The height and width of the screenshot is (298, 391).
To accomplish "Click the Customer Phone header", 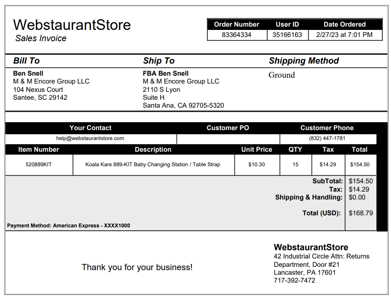I will click(327, 128).
